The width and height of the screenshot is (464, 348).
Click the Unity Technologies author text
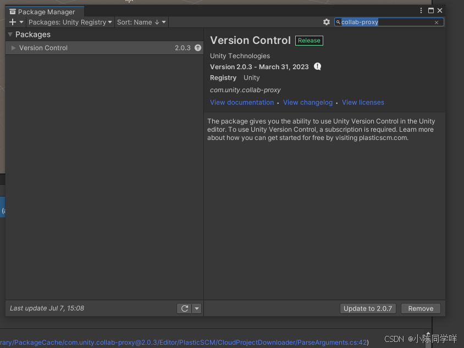point(240,56)
